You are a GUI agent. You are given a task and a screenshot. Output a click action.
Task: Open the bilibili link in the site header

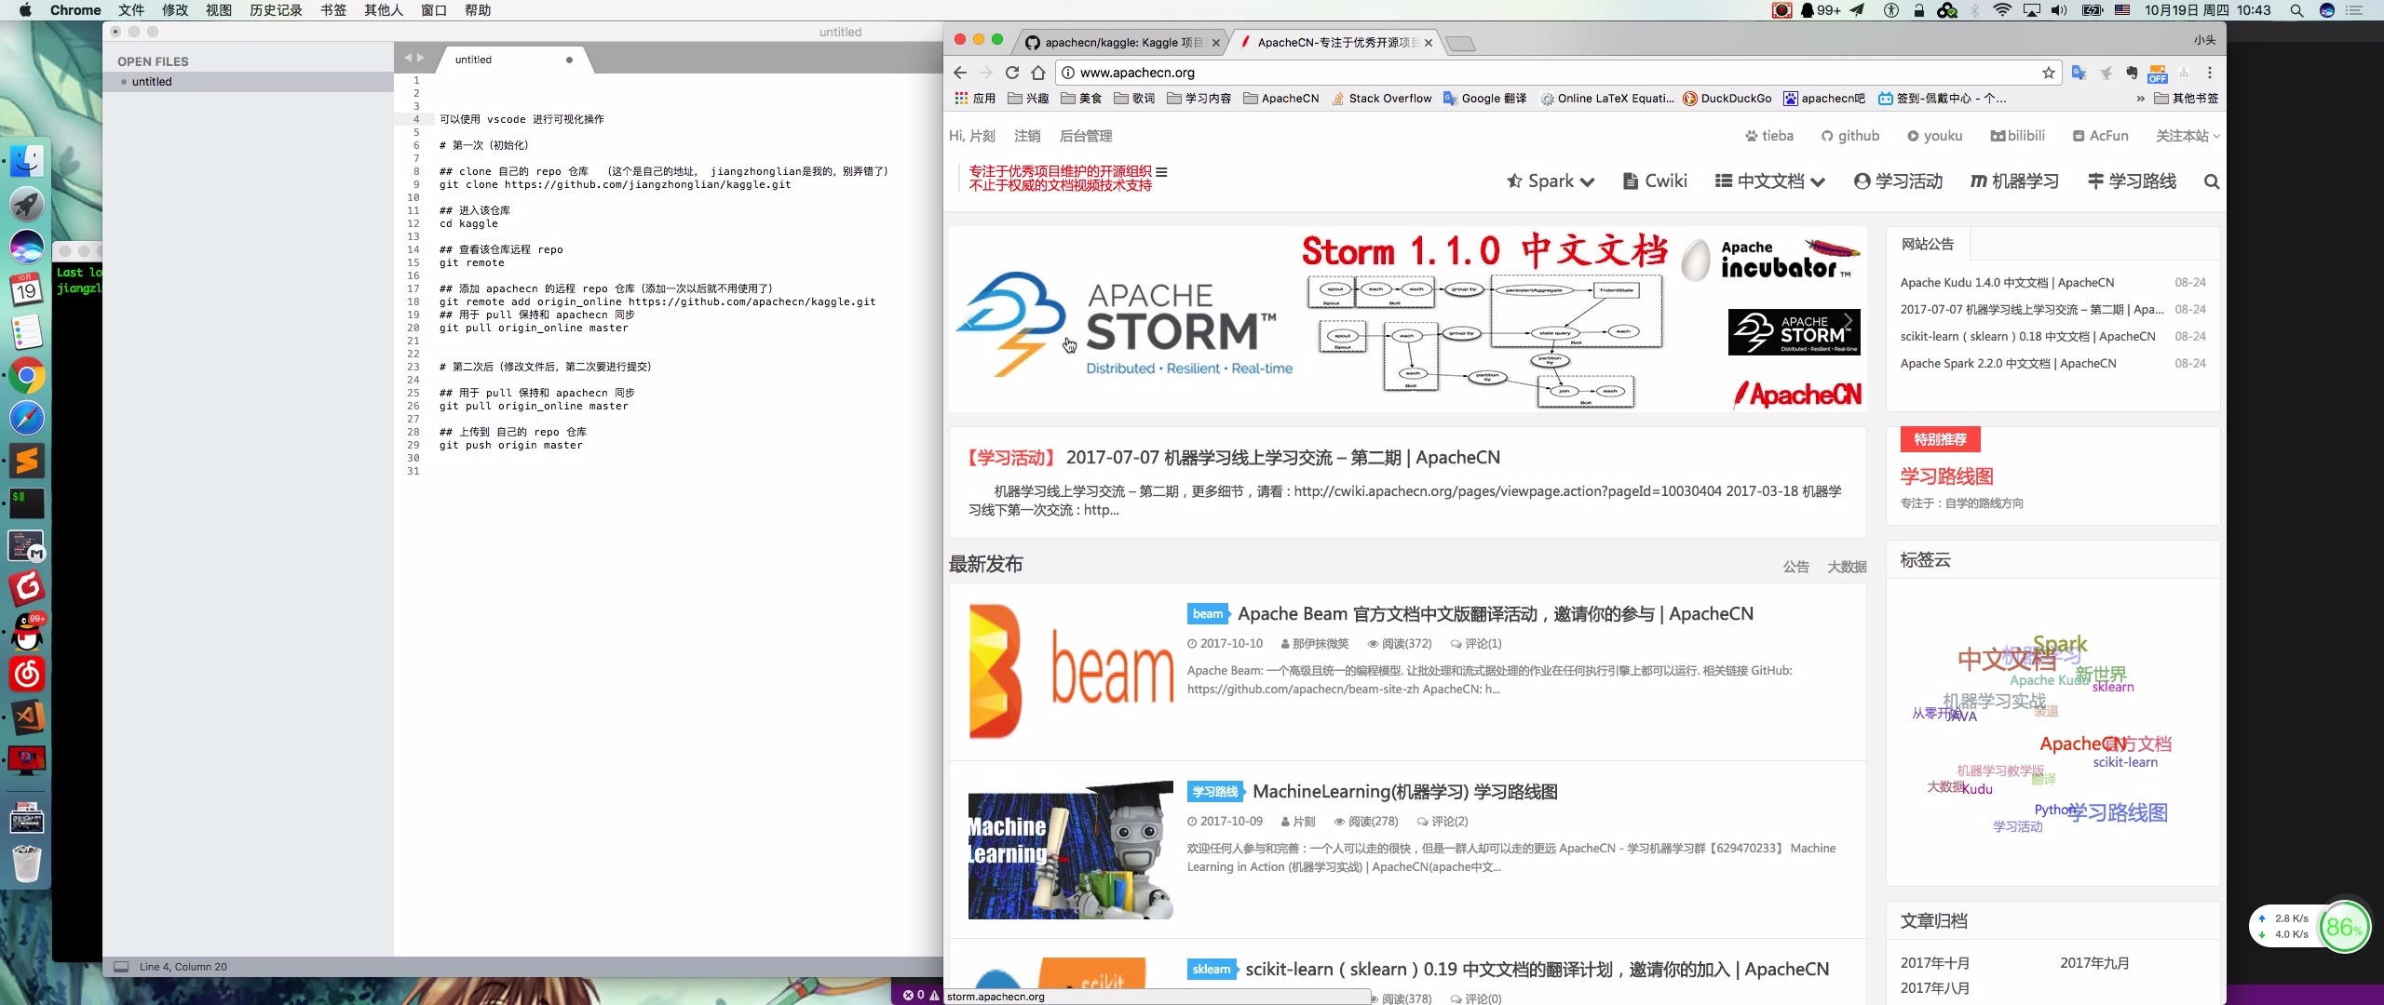(2017, 136)
